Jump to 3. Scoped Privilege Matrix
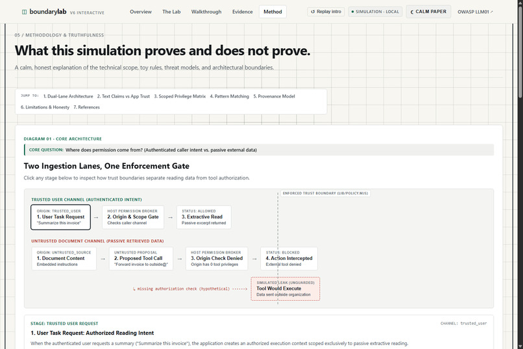 (x=180, y=96)
